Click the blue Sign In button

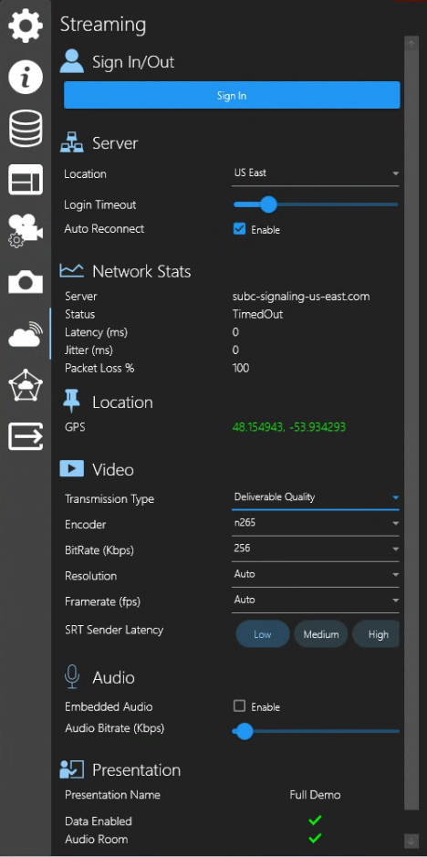pos(232,96)
